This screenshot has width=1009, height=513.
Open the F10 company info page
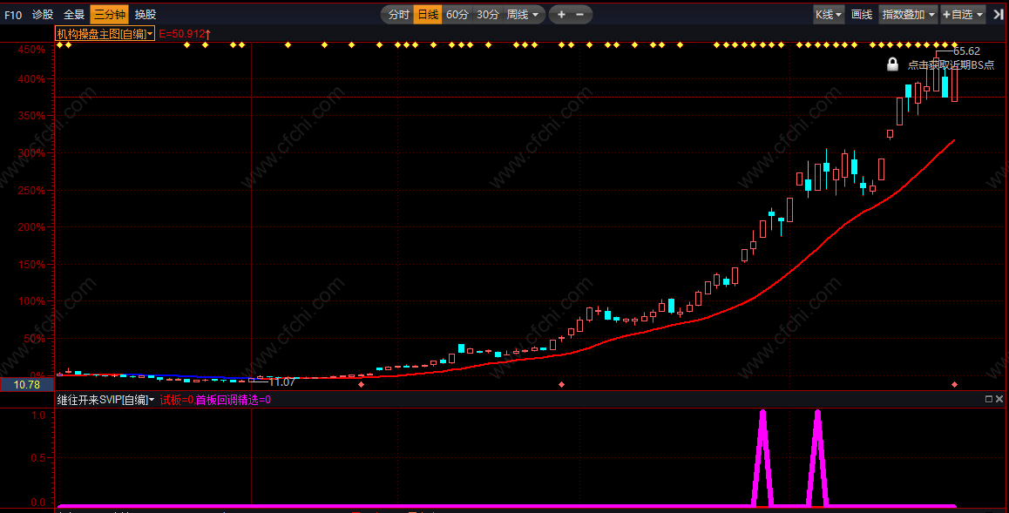tap(13, 14)
